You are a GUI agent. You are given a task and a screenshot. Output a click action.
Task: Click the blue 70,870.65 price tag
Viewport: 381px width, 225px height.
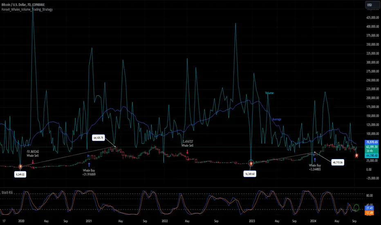pos(372,142)
